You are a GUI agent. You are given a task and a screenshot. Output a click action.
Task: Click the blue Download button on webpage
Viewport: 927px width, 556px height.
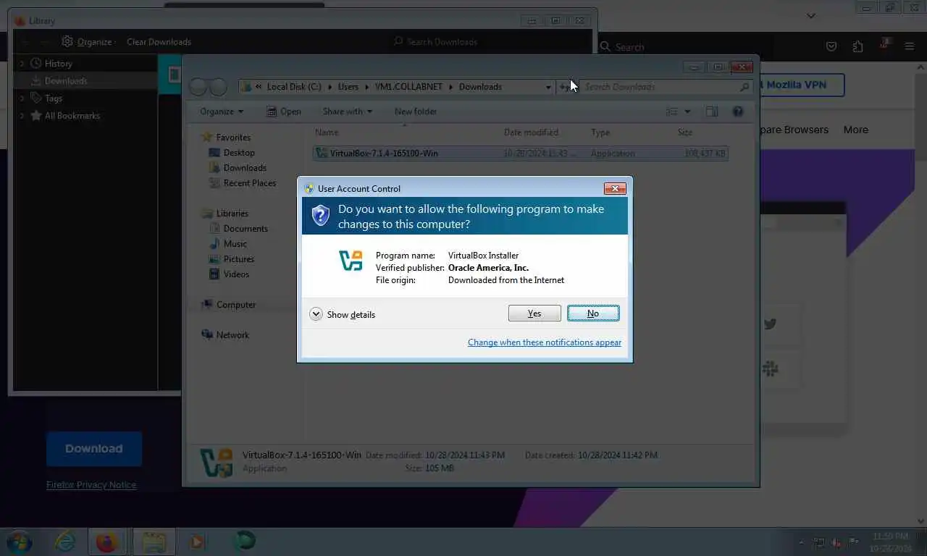[x=94, y=449]
